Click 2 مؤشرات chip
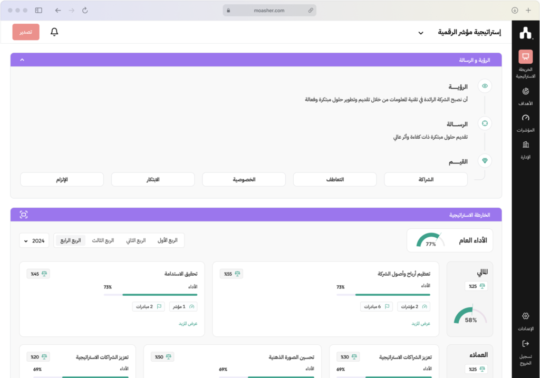The height and width of the screenshot is (378, 540). point(413,307)
